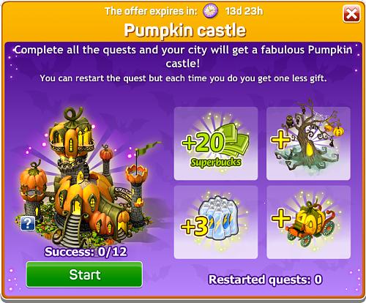Select the +20 Superbucks reward tile
Screen dimensions: 366x303
pos(216,143)
